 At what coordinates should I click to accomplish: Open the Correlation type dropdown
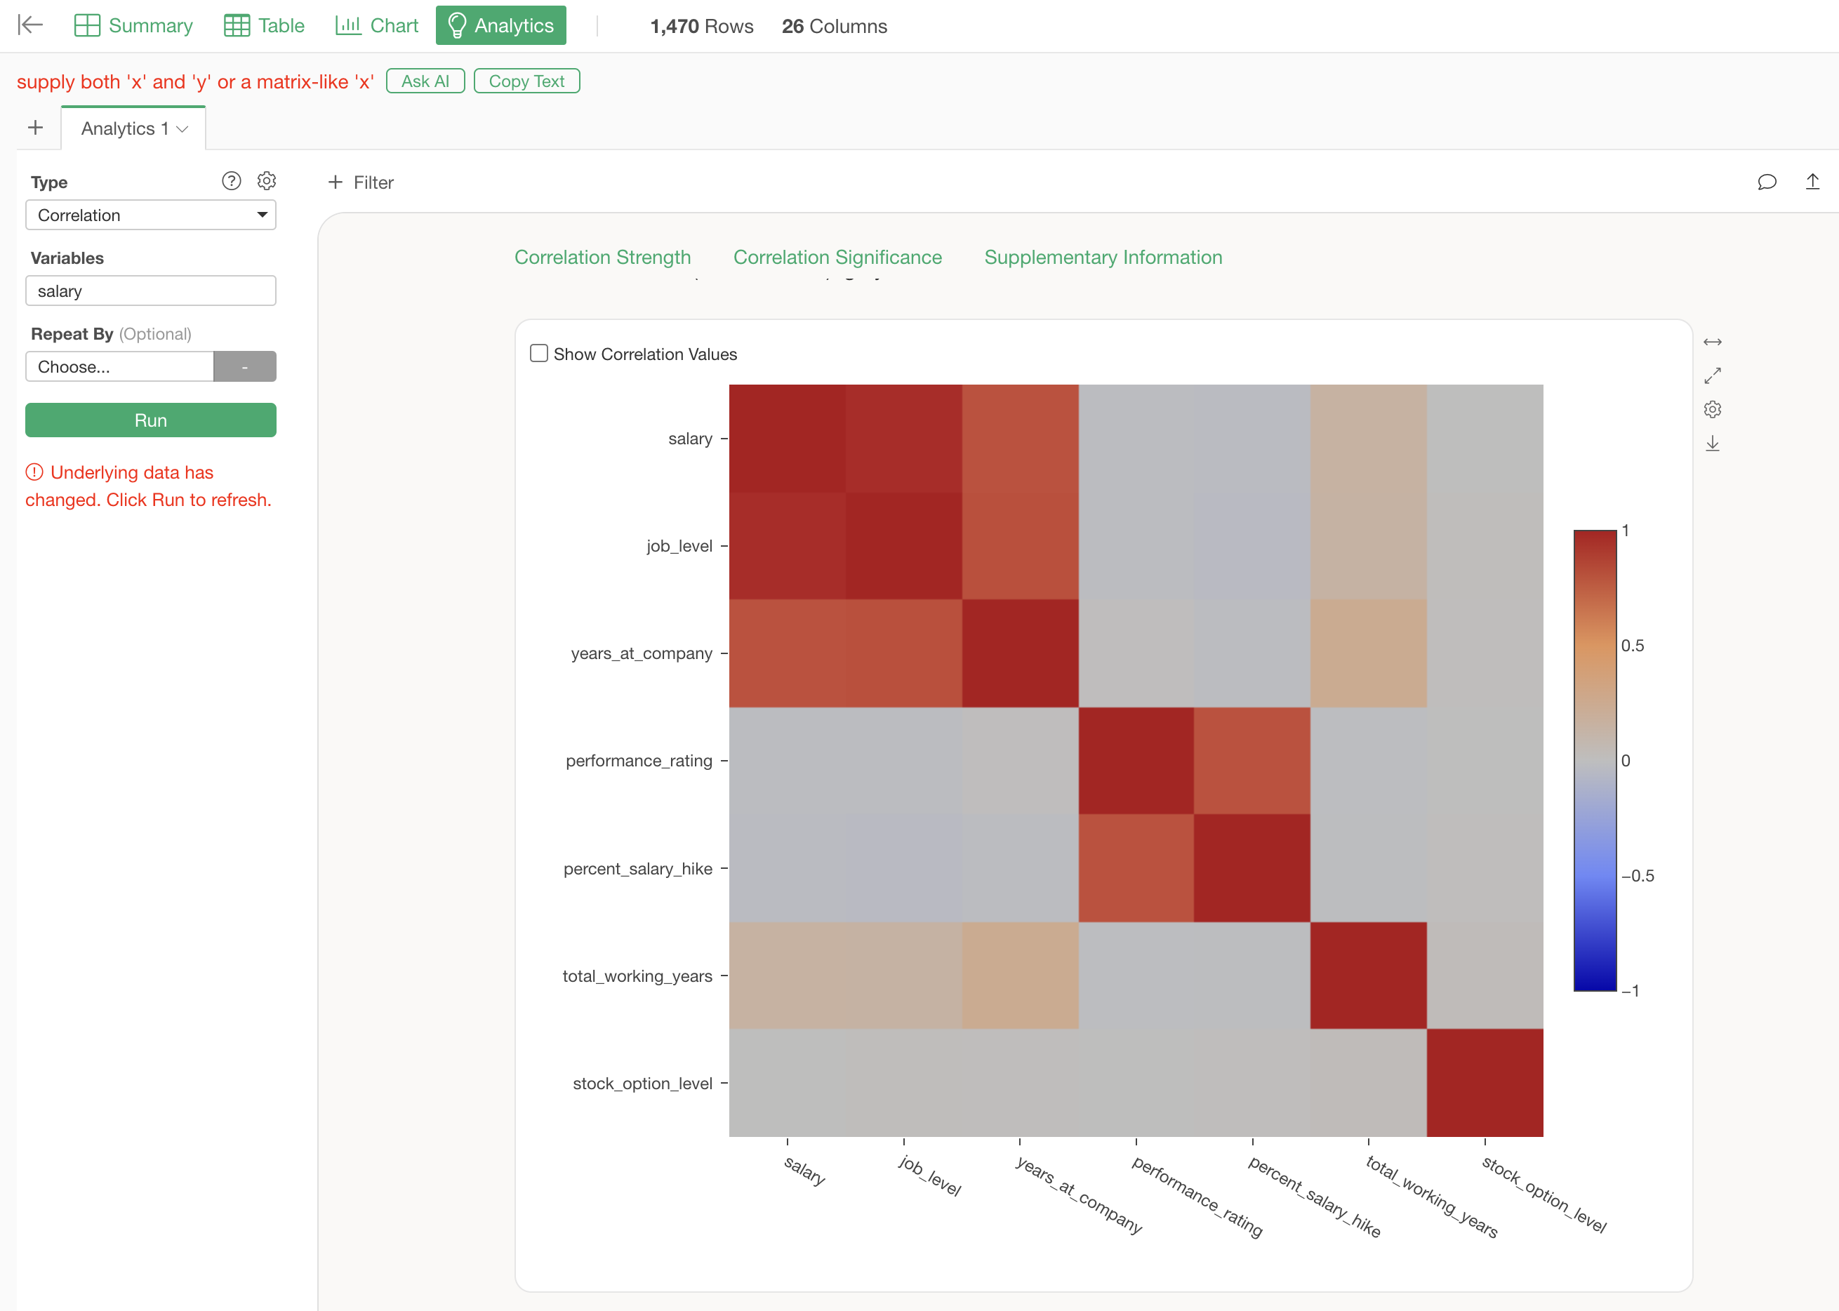pyautogui.click(x=151, y=215)
